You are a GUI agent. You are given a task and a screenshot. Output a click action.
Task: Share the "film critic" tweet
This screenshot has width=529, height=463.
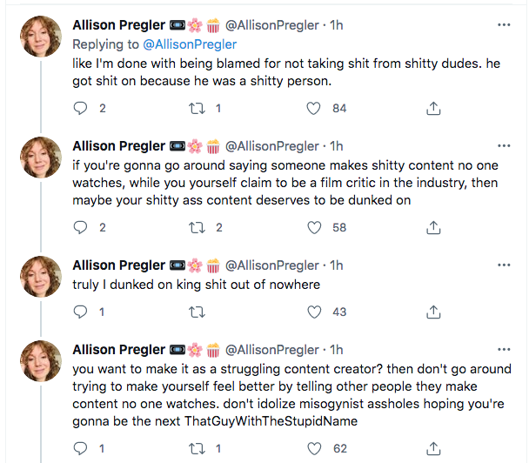coord(433,227)
